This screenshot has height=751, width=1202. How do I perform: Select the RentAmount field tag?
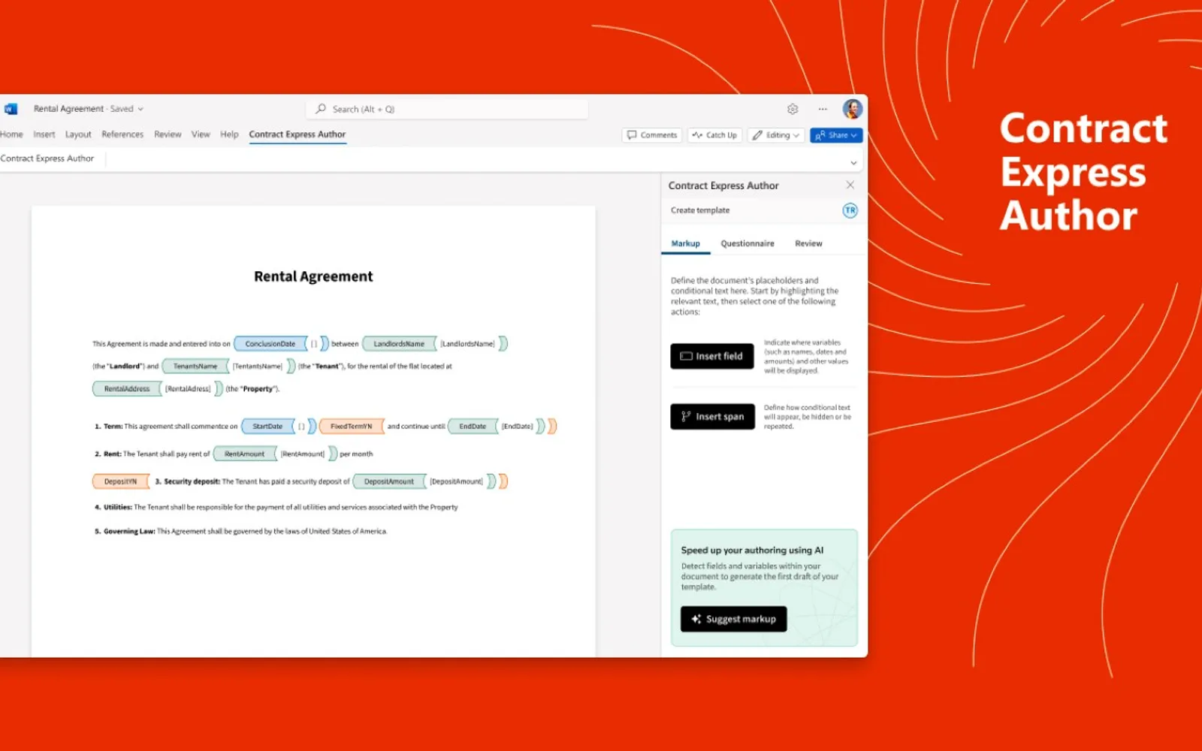pyautogui.click(x=245, y=454)
